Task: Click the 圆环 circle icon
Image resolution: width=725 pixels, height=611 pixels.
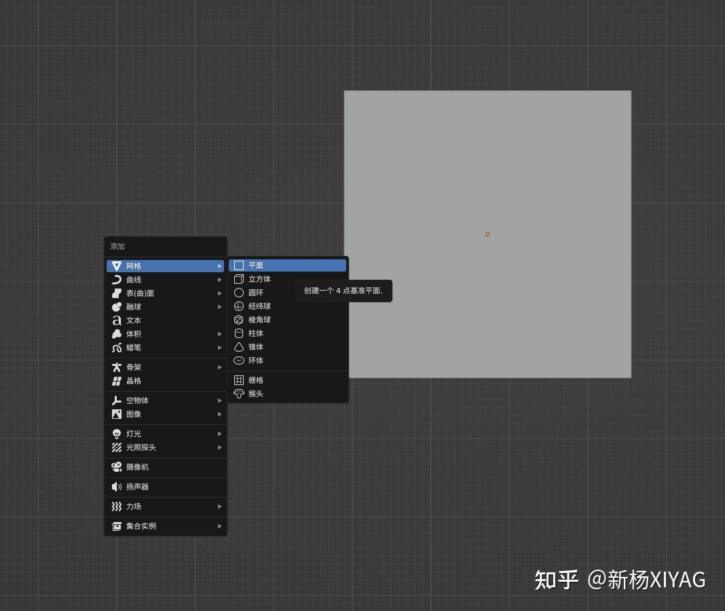Action: (238, 293)
